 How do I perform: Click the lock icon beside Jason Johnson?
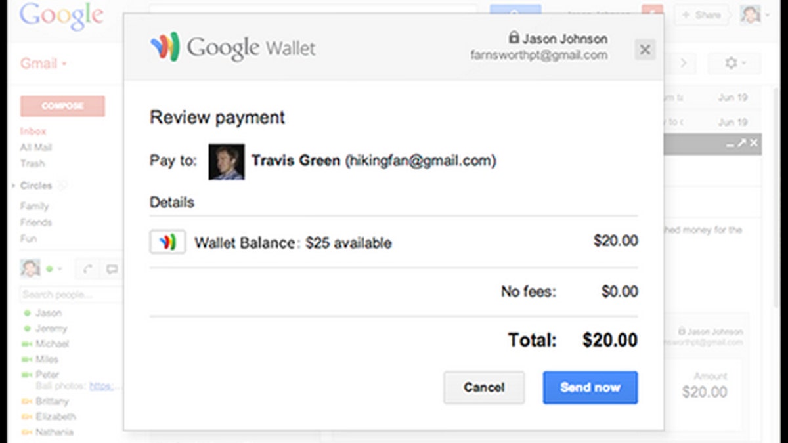(514, 38)
